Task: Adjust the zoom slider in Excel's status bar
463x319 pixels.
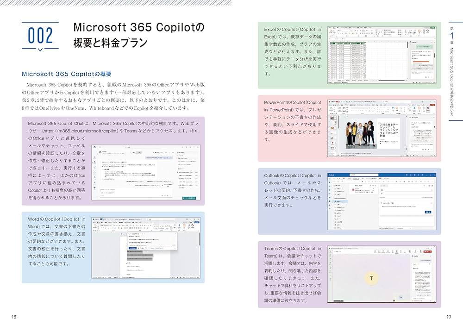Action: [x=426, y=83]
